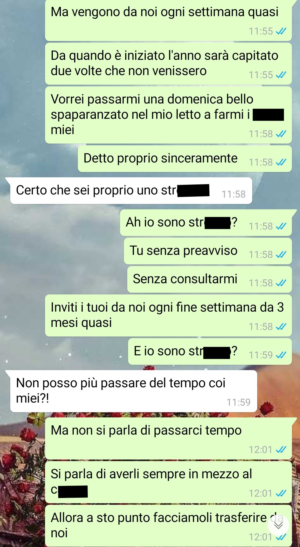Select the 'Non posso più passare del tempo' message

(x=134, y=391)
